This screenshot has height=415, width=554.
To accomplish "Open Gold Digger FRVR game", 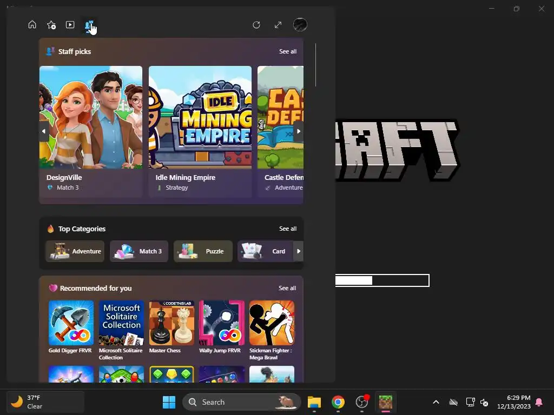I will 71,323.
